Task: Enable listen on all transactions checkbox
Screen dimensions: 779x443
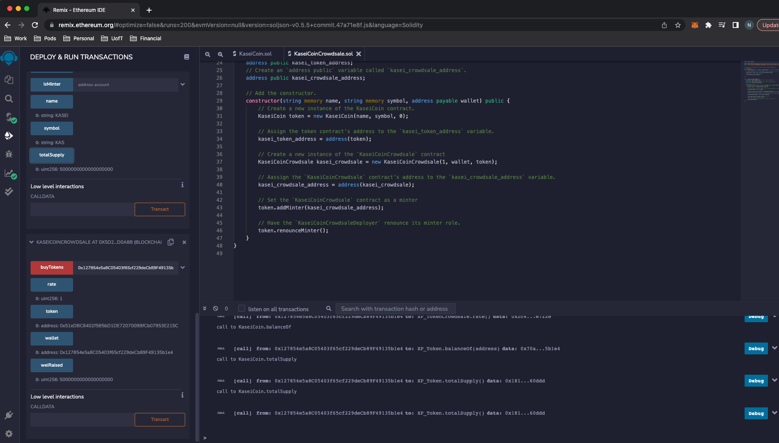Action: [242, 308]
